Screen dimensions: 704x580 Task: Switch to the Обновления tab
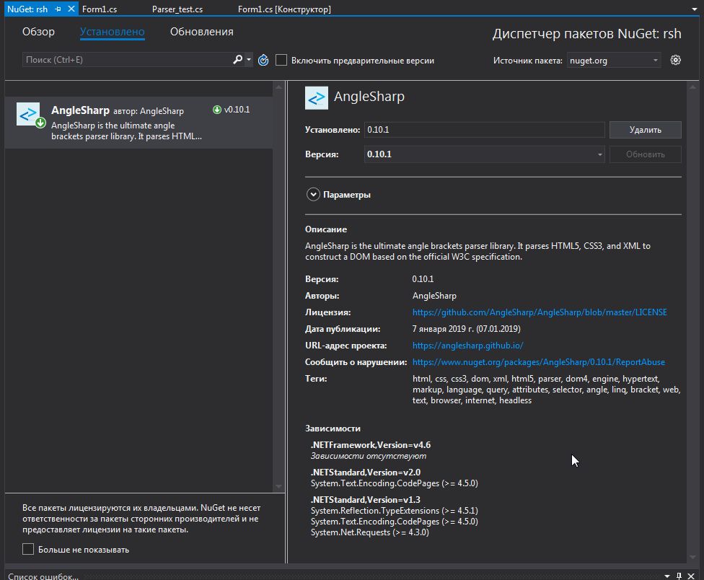201,32
